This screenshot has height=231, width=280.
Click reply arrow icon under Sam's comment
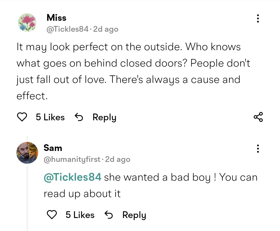[108, 215]
